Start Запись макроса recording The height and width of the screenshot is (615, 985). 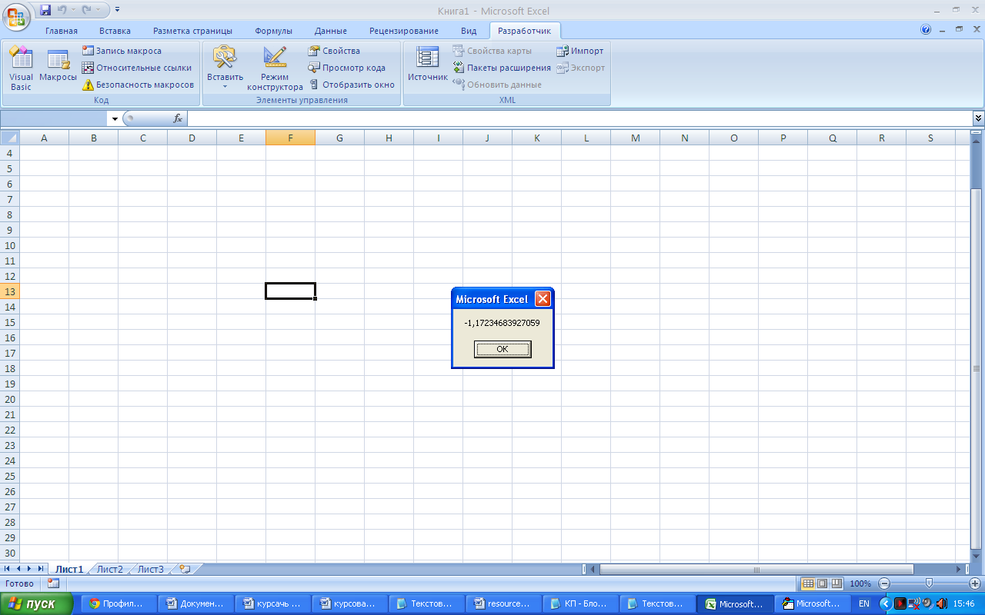tap(122, 51)
